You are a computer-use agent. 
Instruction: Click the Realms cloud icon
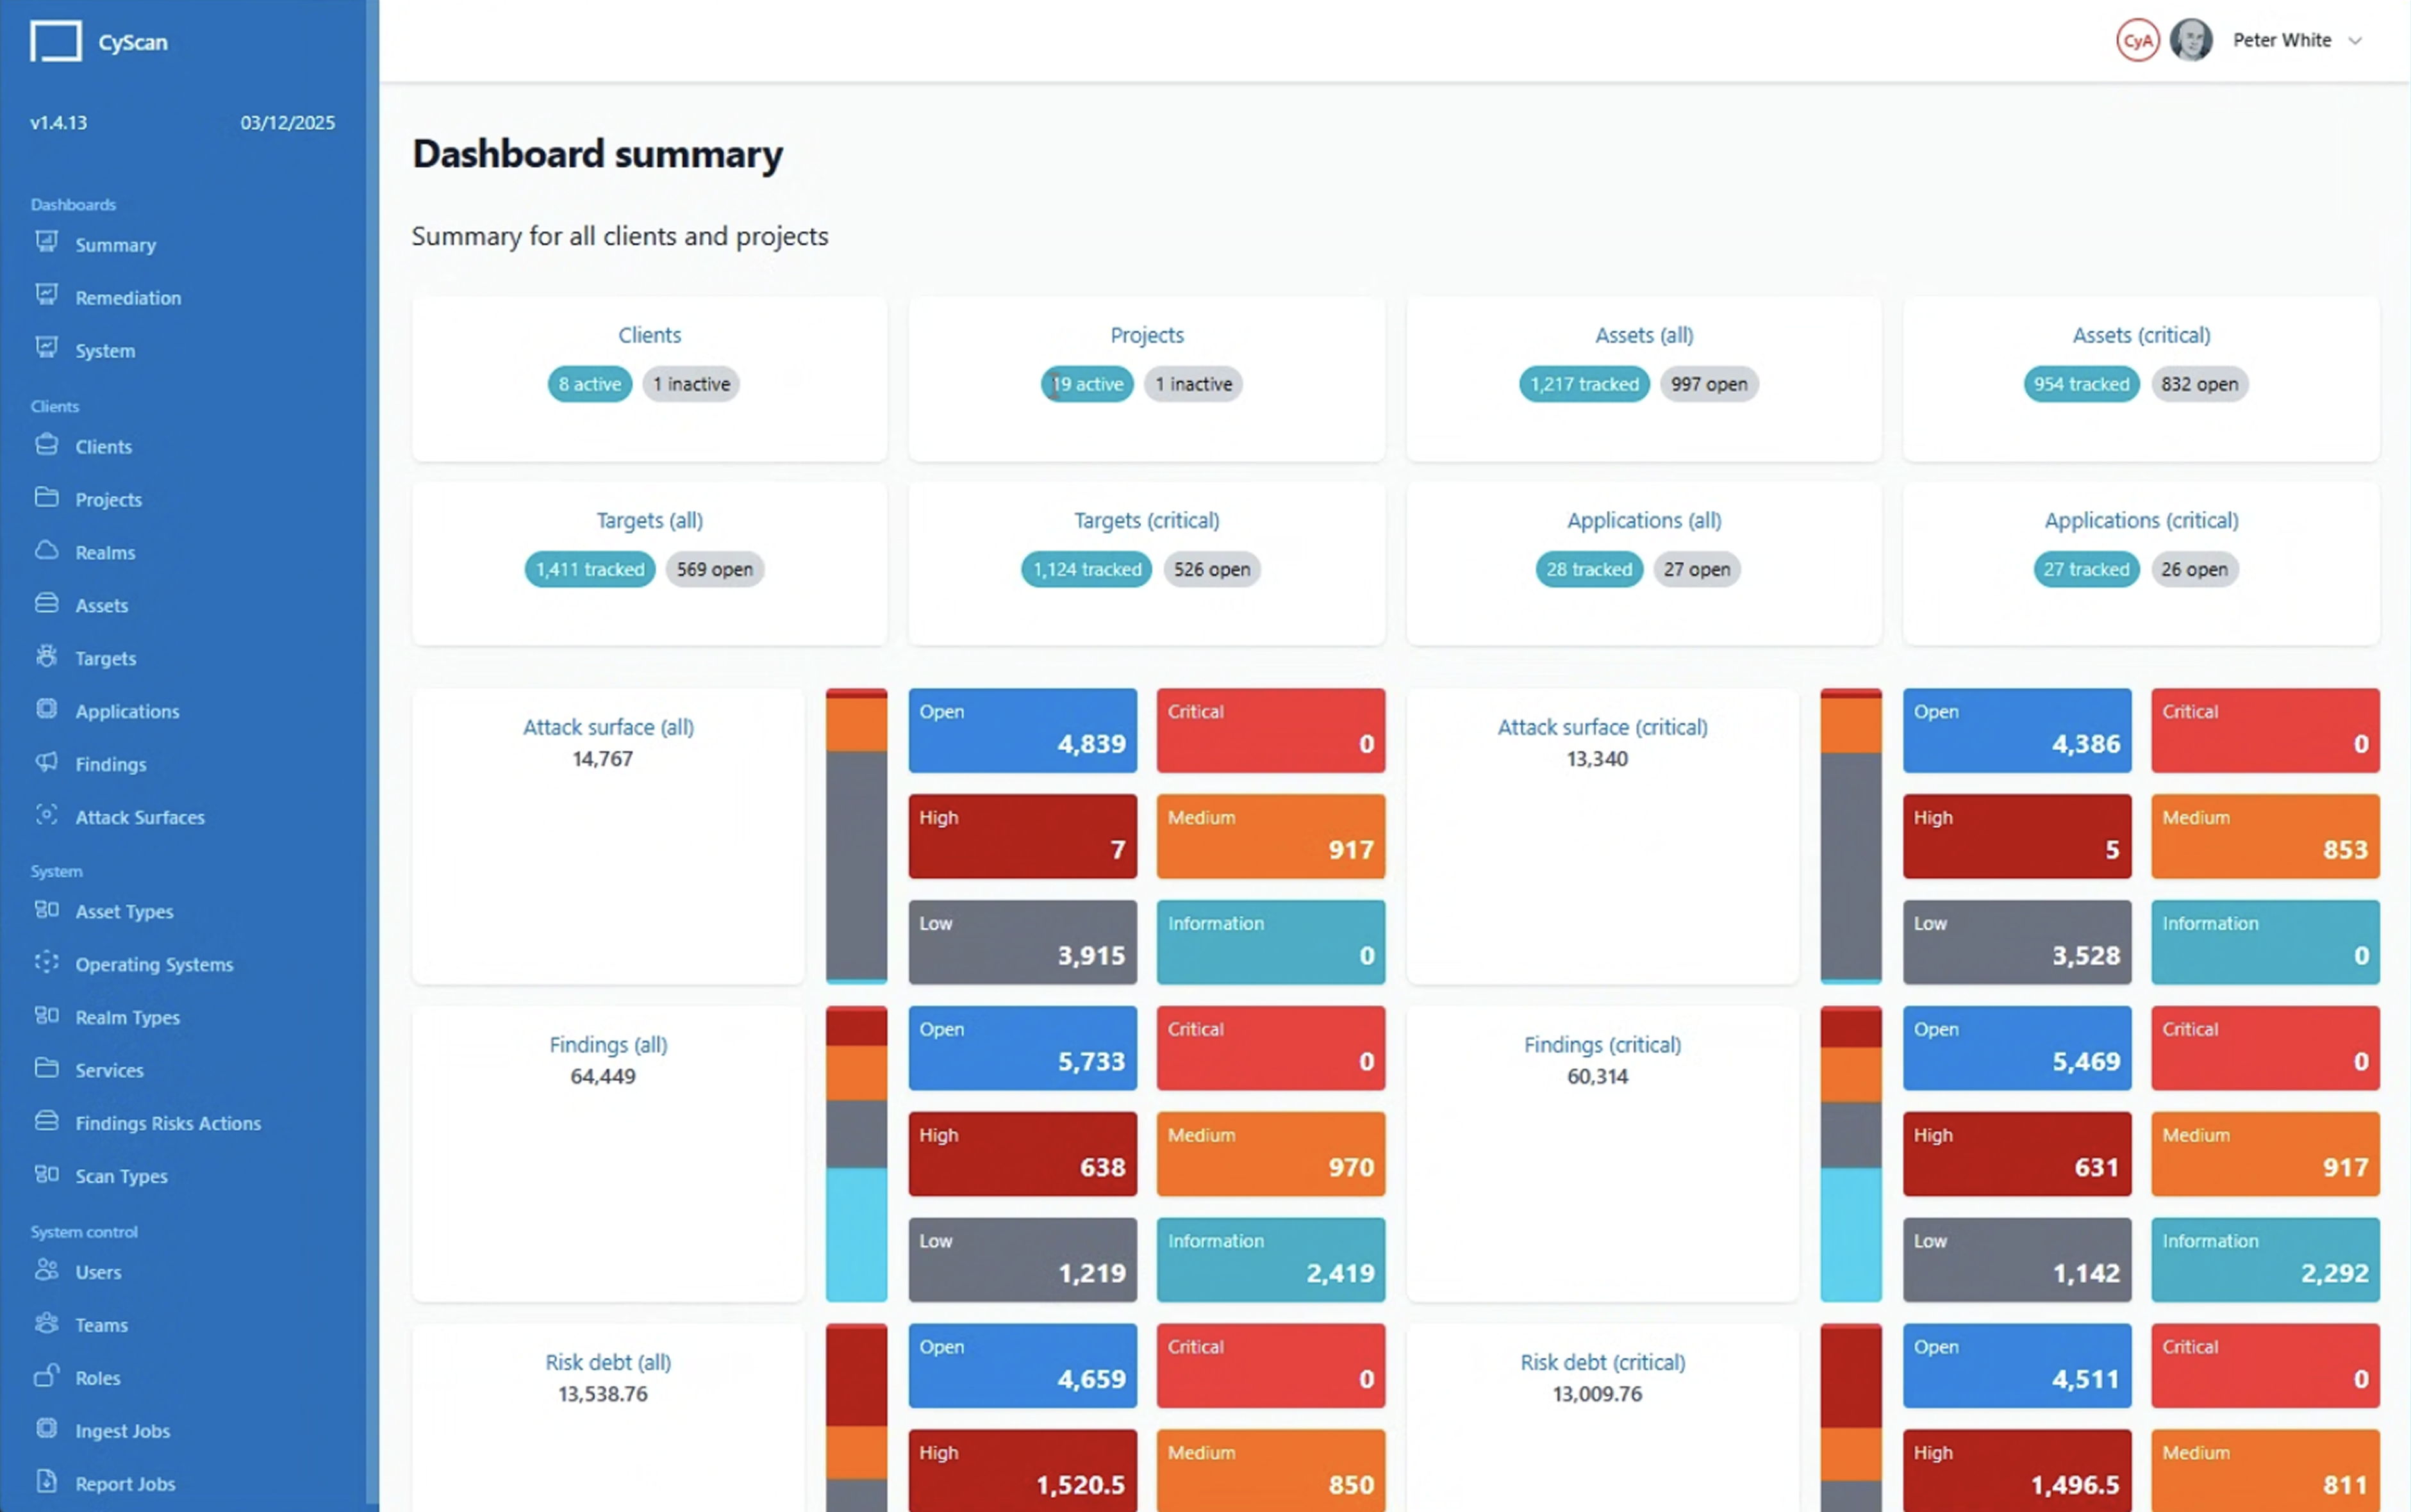[x=46, y=550]
